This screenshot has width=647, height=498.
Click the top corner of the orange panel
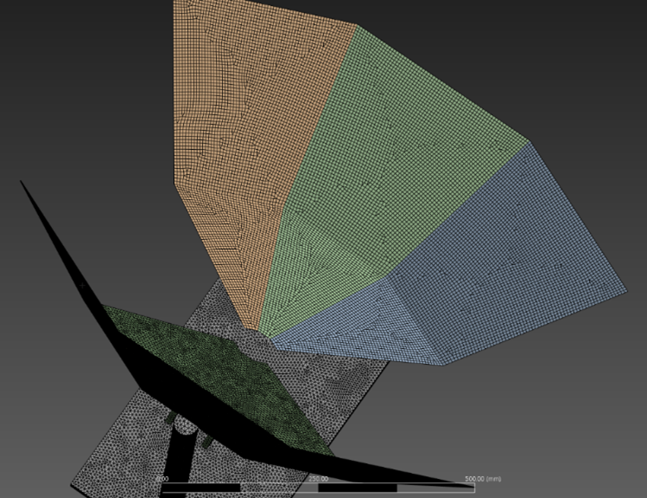click(x=175, y=3)
